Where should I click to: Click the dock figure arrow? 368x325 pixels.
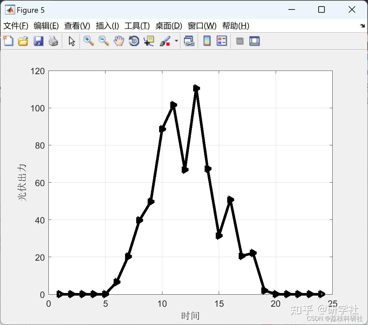click(362, 25)
